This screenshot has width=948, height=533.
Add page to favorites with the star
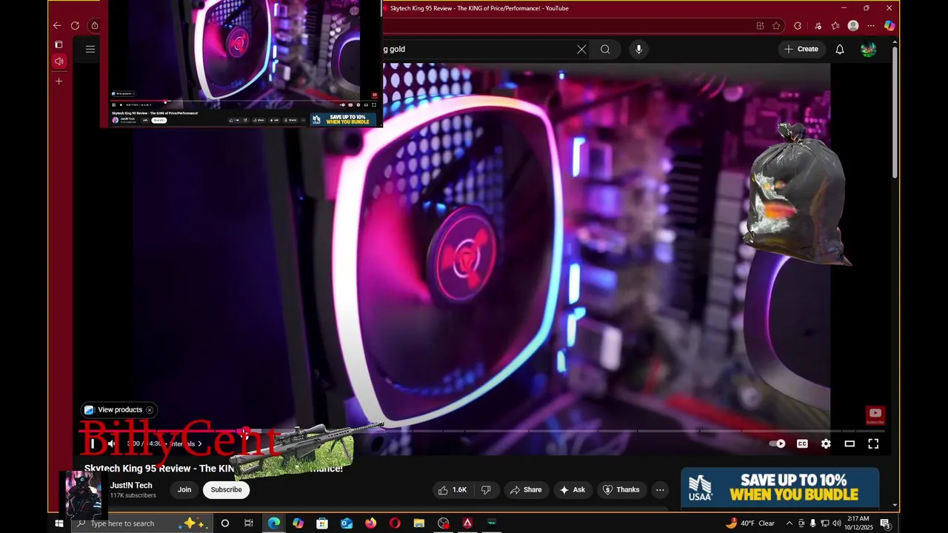click(776, 26)
